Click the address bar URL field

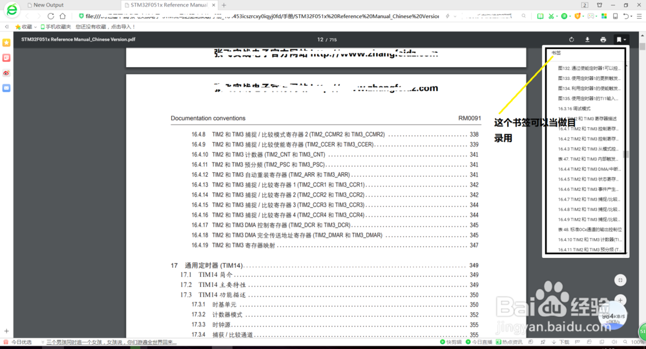pos(262,16)
